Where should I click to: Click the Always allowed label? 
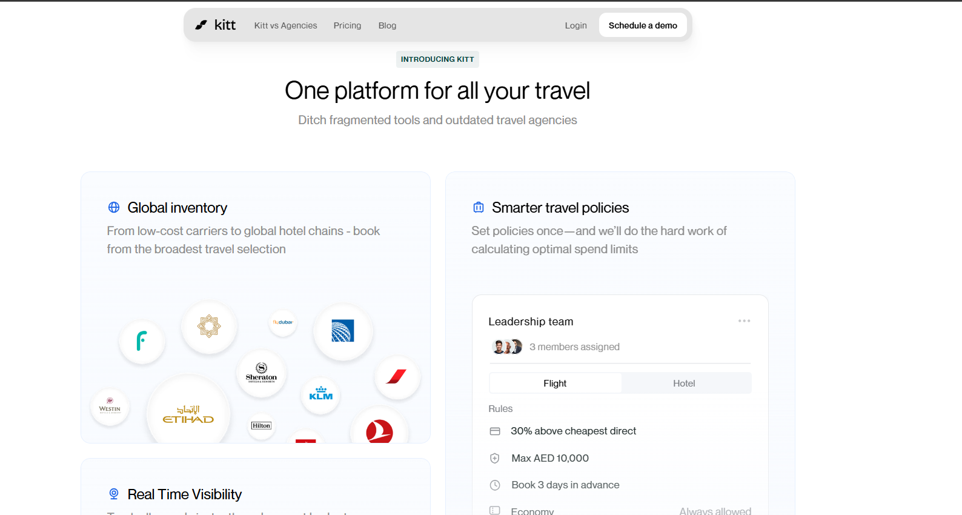(715, 511)
